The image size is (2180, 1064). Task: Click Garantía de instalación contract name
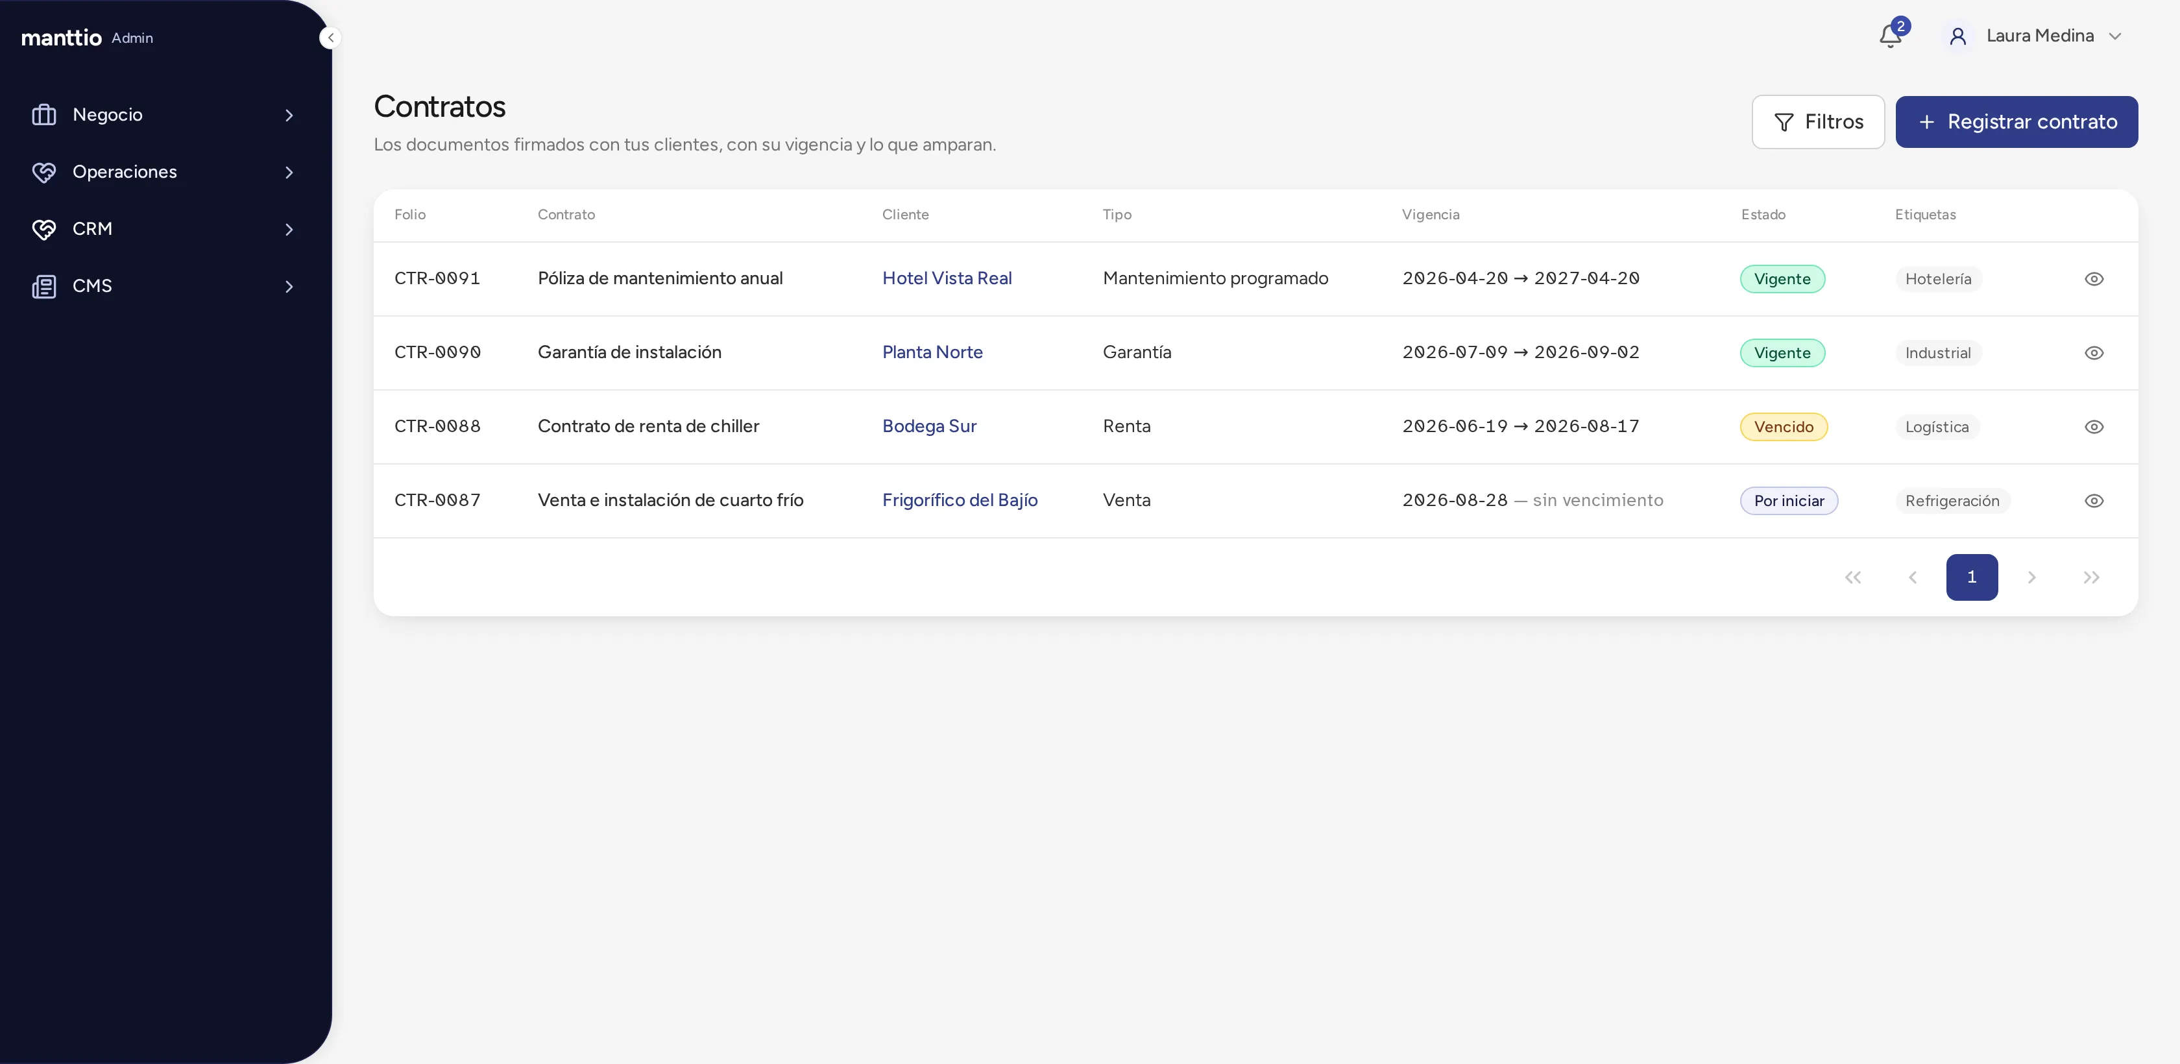click(629, 352)
